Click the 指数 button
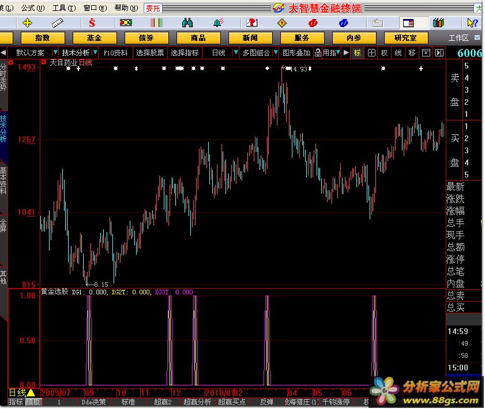Screen dimensions: 485x409 pos(43,38)
